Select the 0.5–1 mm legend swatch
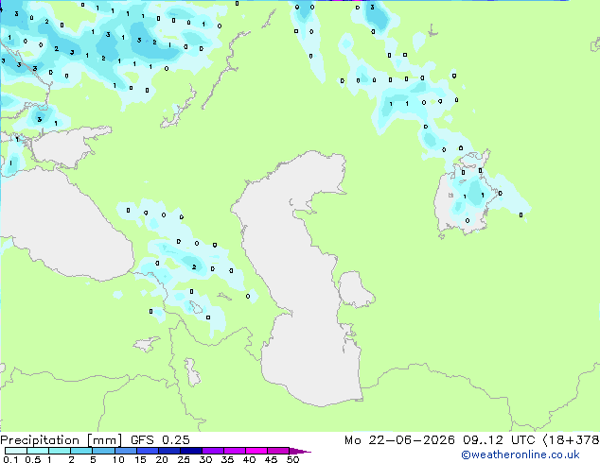The image size is (600, 463). [x=38, y=451]
